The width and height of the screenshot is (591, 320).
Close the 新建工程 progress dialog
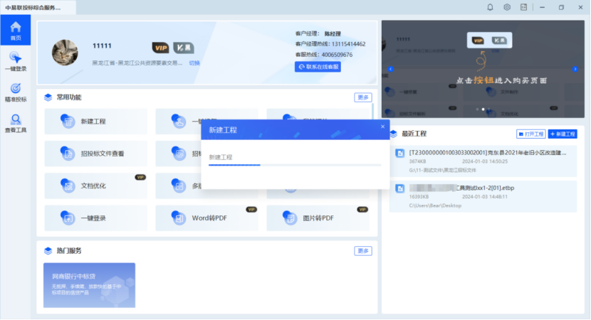(382, 127)
